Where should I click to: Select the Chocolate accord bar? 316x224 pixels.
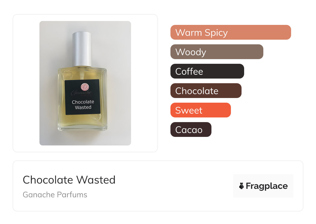(206, 91)
